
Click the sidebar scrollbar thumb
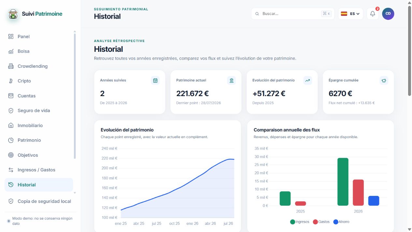tap(75, 96)
